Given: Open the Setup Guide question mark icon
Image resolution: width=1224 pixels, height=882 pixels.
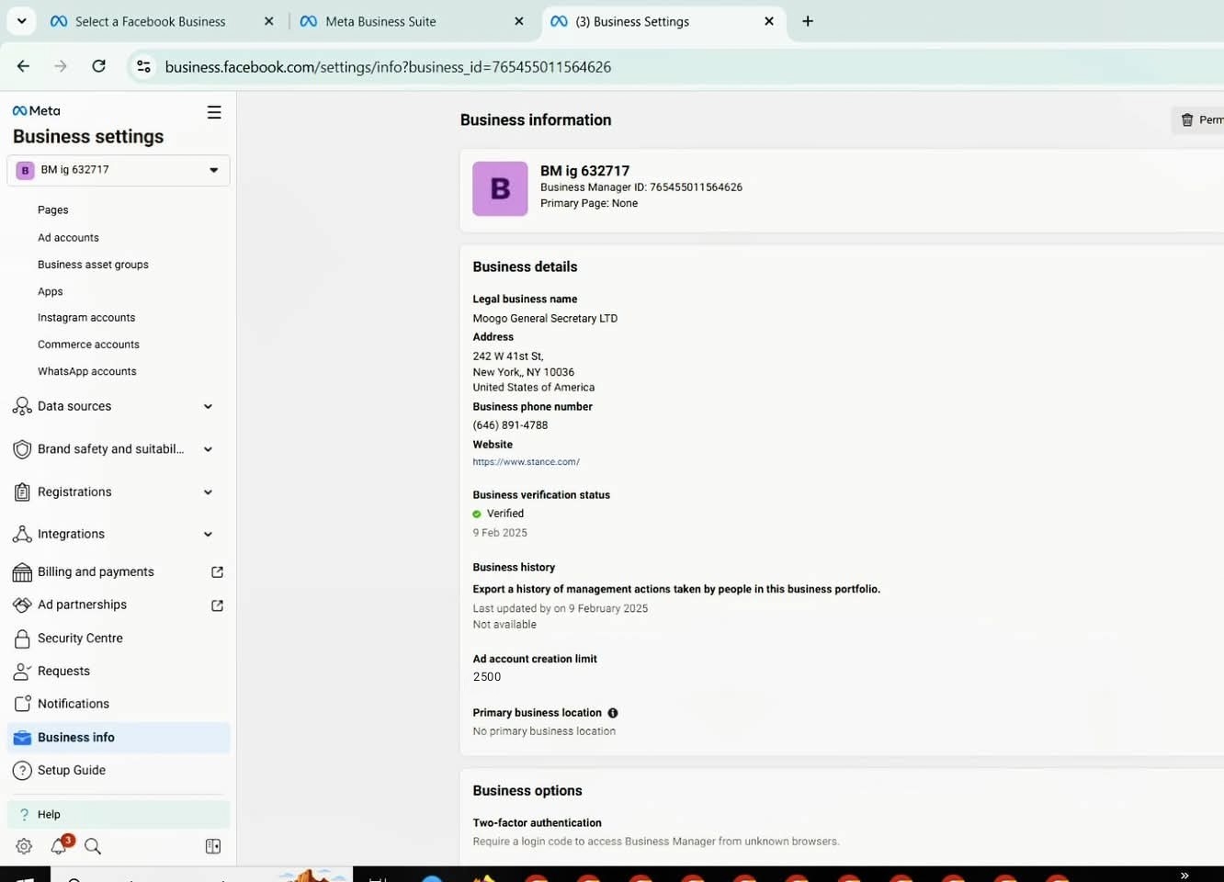Looking at the screenshot, I should pos(22,771).
